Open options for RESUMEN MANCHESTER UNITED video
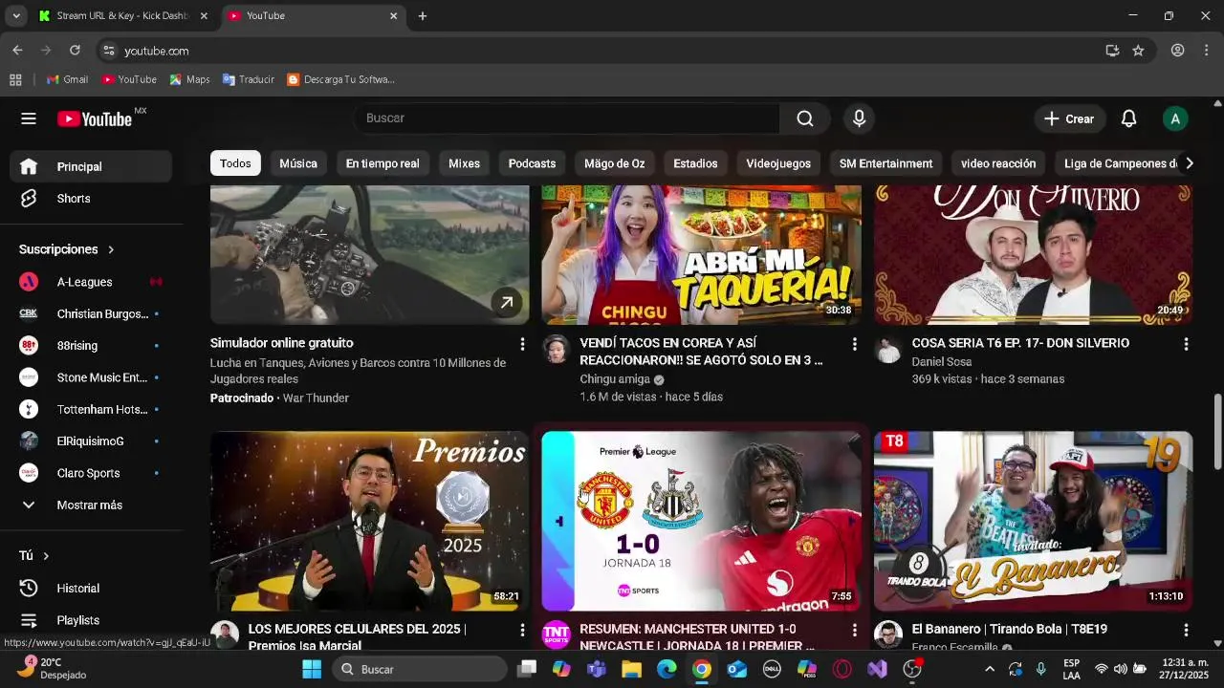The width and height of the screenshot is (1224, 688). click(x=854, y=631)
